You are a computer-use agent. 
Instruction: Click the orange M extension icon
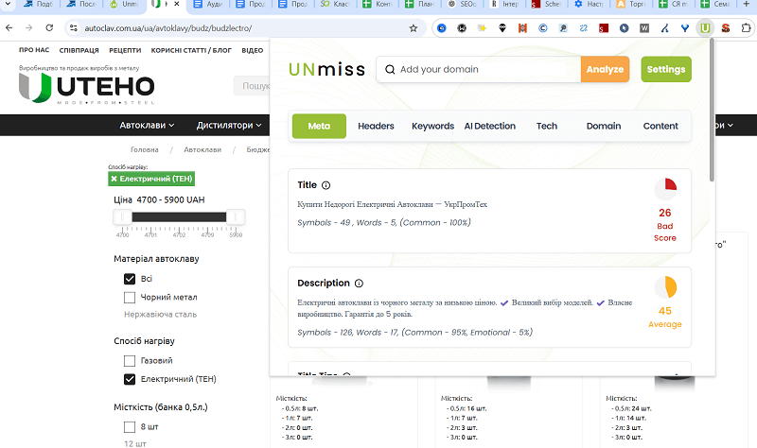pyautogui.click(x=522, y=28)
